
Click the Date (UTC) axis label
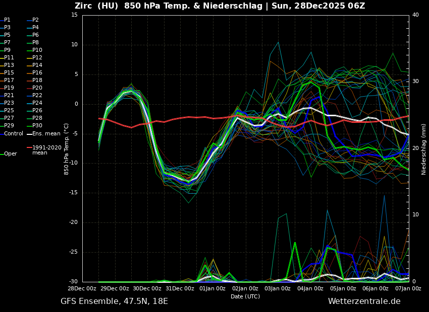(245, 296)
